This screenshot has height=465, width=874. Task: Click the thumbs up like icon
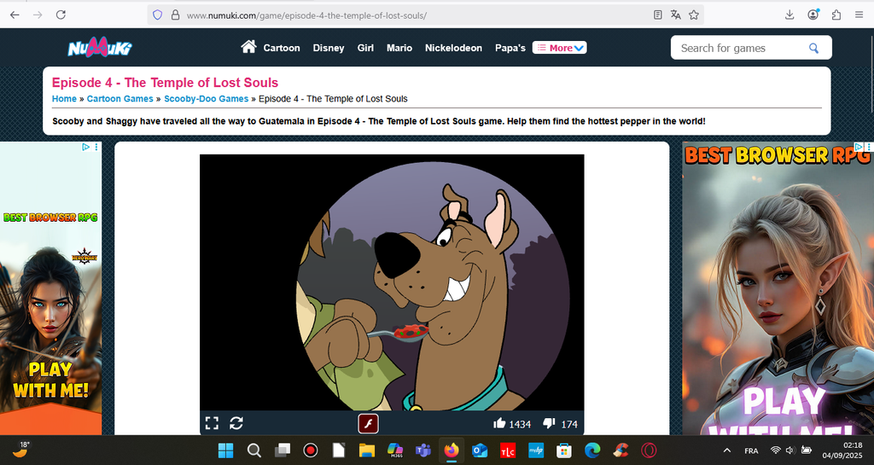(x=499, y=423)
